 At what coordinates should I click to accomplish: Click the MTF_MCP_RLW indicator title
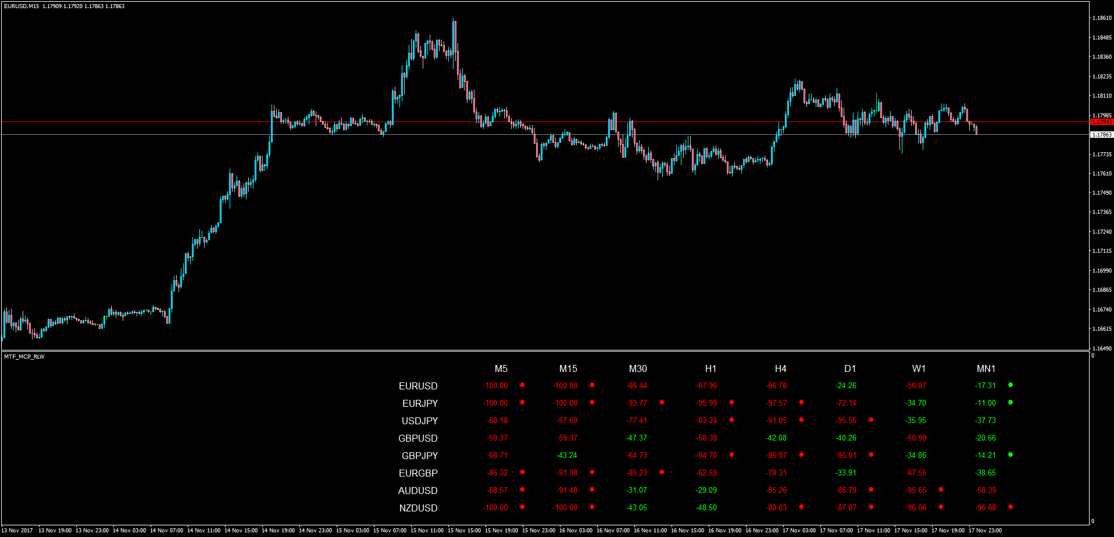24,356
